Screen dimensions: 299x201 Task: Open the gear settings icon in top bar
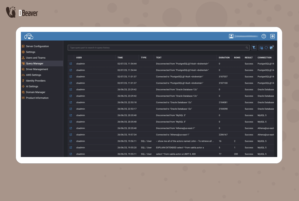273,36
